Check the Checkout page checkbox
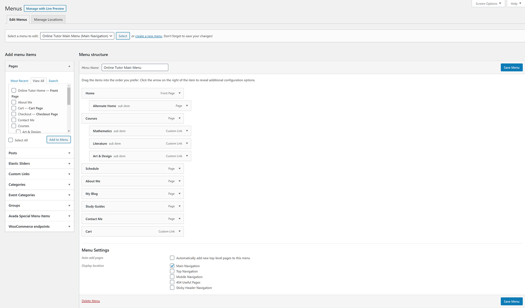 point(14,114)
